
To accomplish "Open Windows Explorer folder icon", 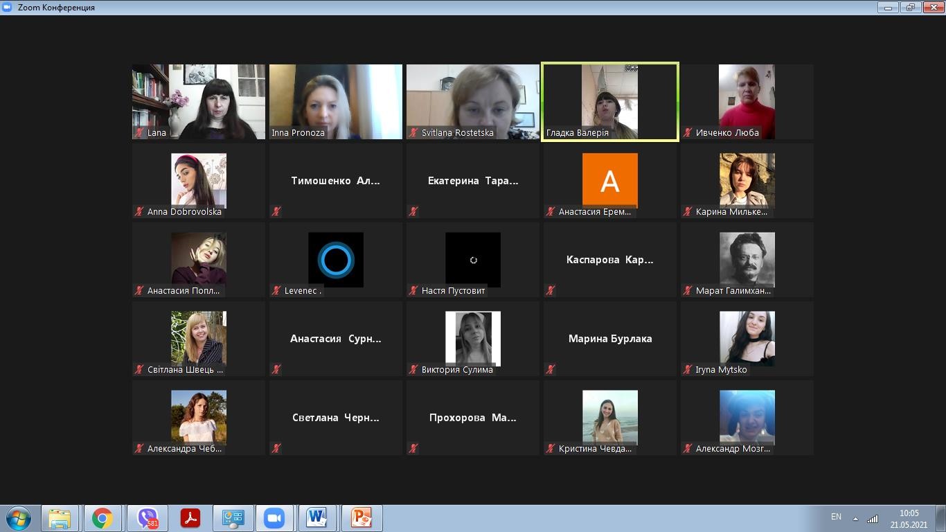I will tap(60, 518).
